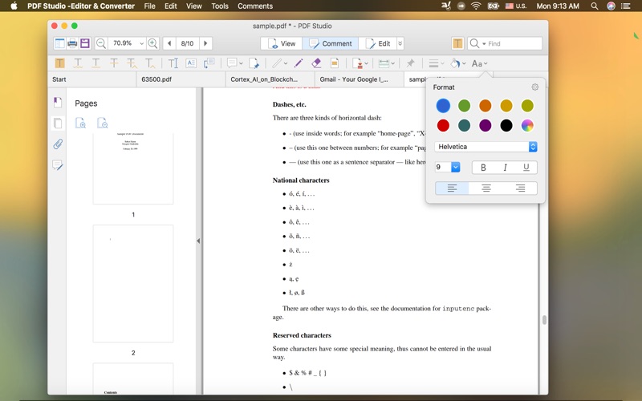
Task: Open Format panel settings gear
Action: tap(535, 87)
